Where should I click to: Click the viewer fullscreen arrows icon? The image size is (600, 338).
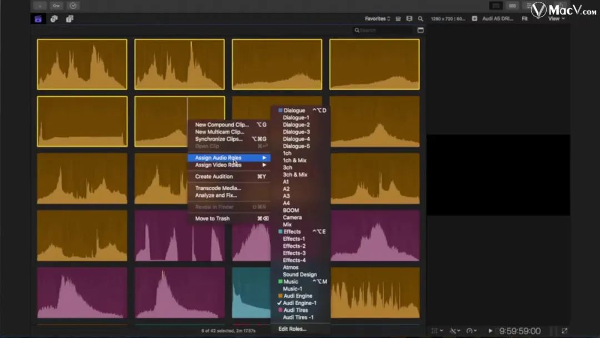coord(564,331)
